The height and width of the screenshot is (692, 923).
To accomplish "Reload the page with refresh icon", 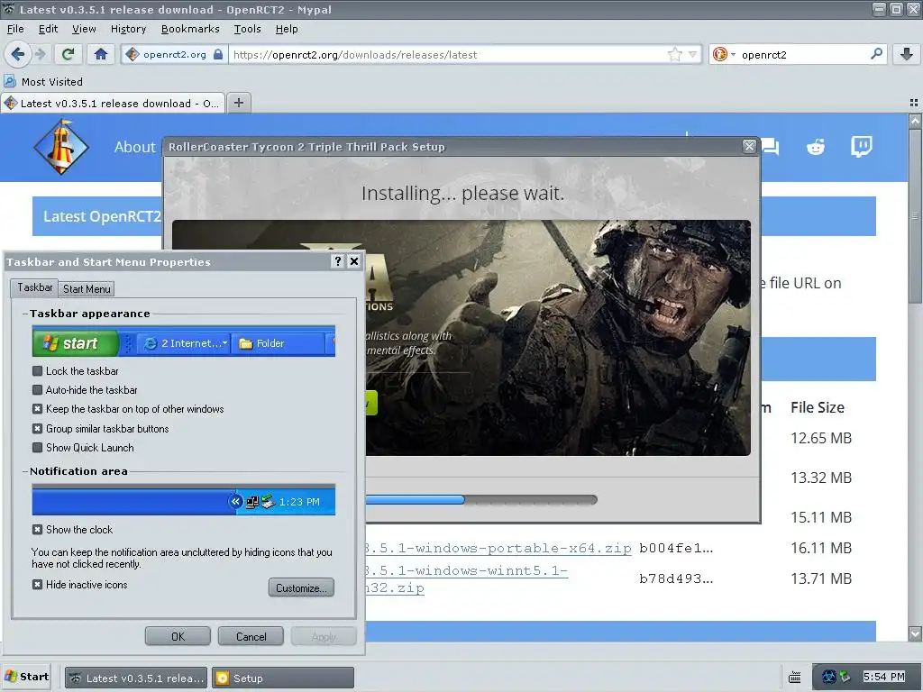I will (69, 55).
